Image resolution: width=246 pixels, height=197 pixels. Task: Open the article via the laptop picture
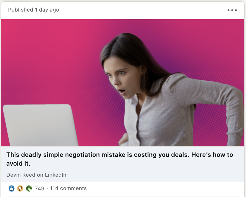41,125
